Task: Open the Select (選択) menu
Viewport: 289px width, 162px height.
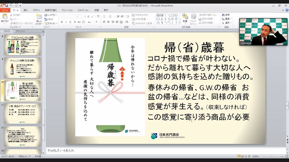Action: click(x=226, y=23)
